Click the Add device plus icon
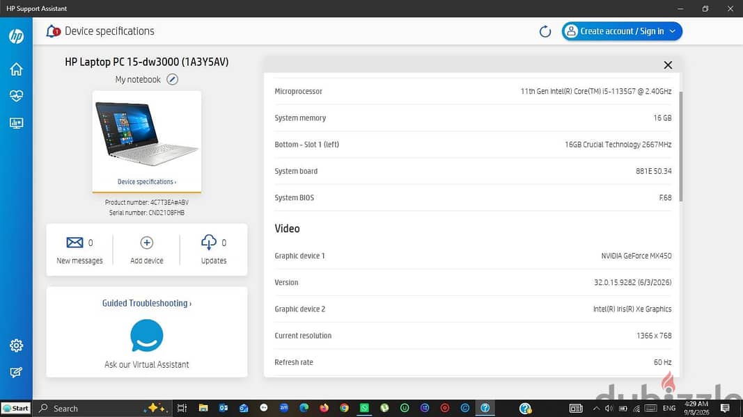 click(x=147, y=243)
